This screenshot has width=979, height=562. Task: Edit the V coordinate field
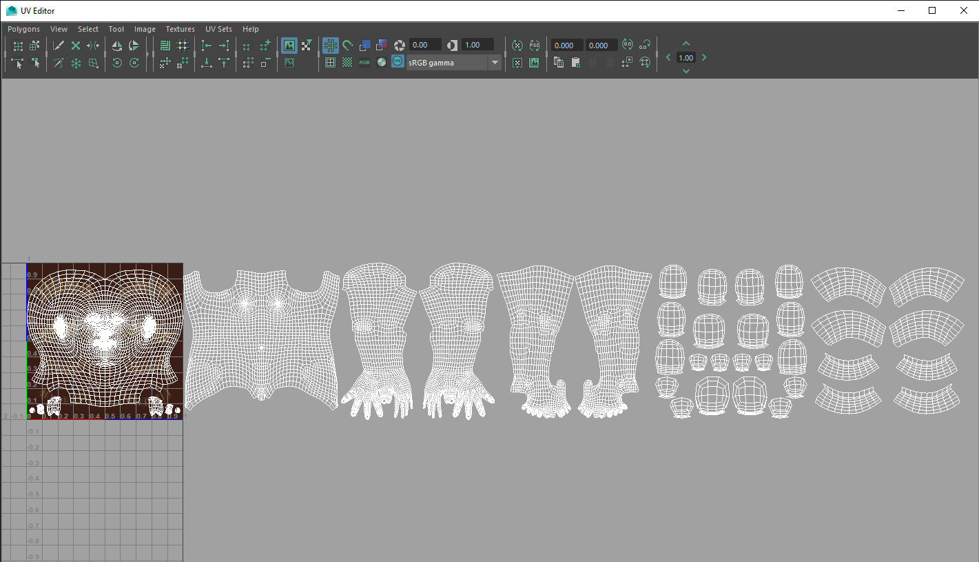[x=602, y=46]
